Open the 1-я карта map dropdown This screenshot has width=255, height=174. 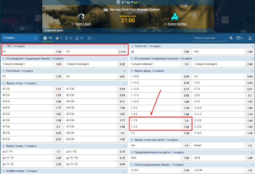pyautogui.click(x=20, y=38)
